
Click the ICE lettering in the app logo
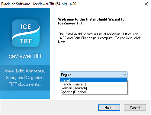[x=26, y=27]
